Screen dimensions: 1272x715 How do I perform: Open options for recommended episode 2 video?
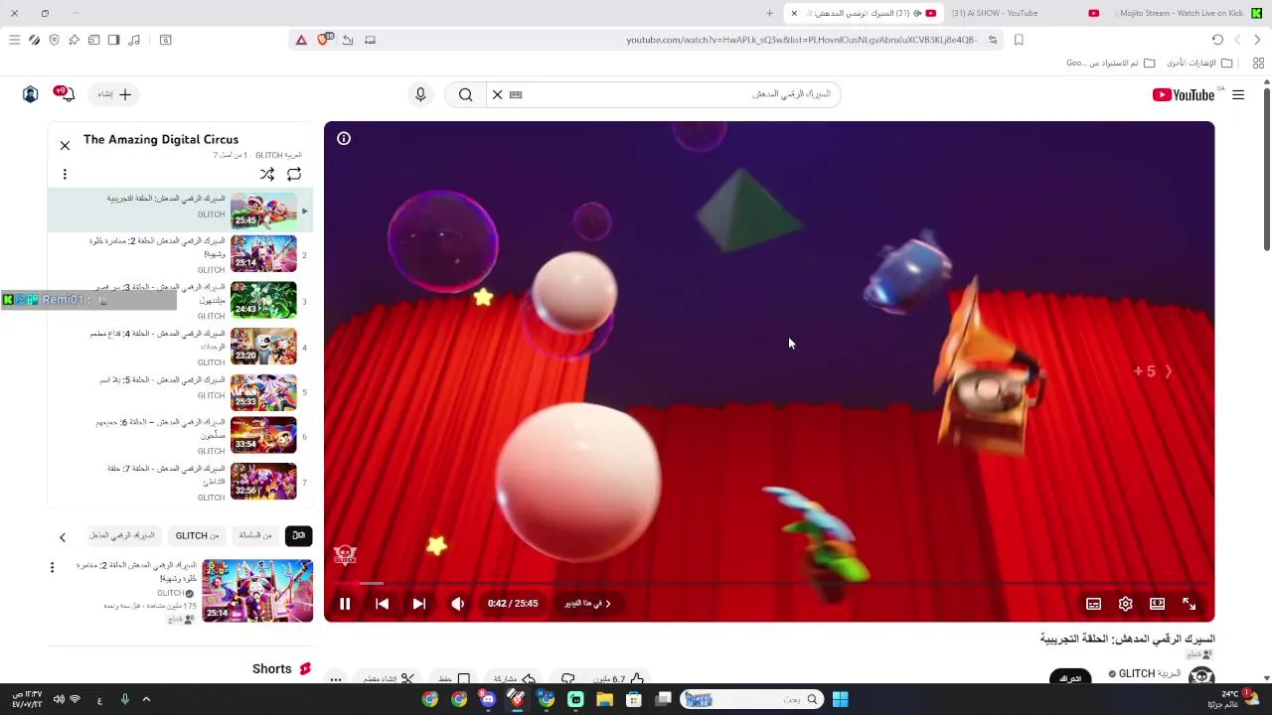(53, 568)
